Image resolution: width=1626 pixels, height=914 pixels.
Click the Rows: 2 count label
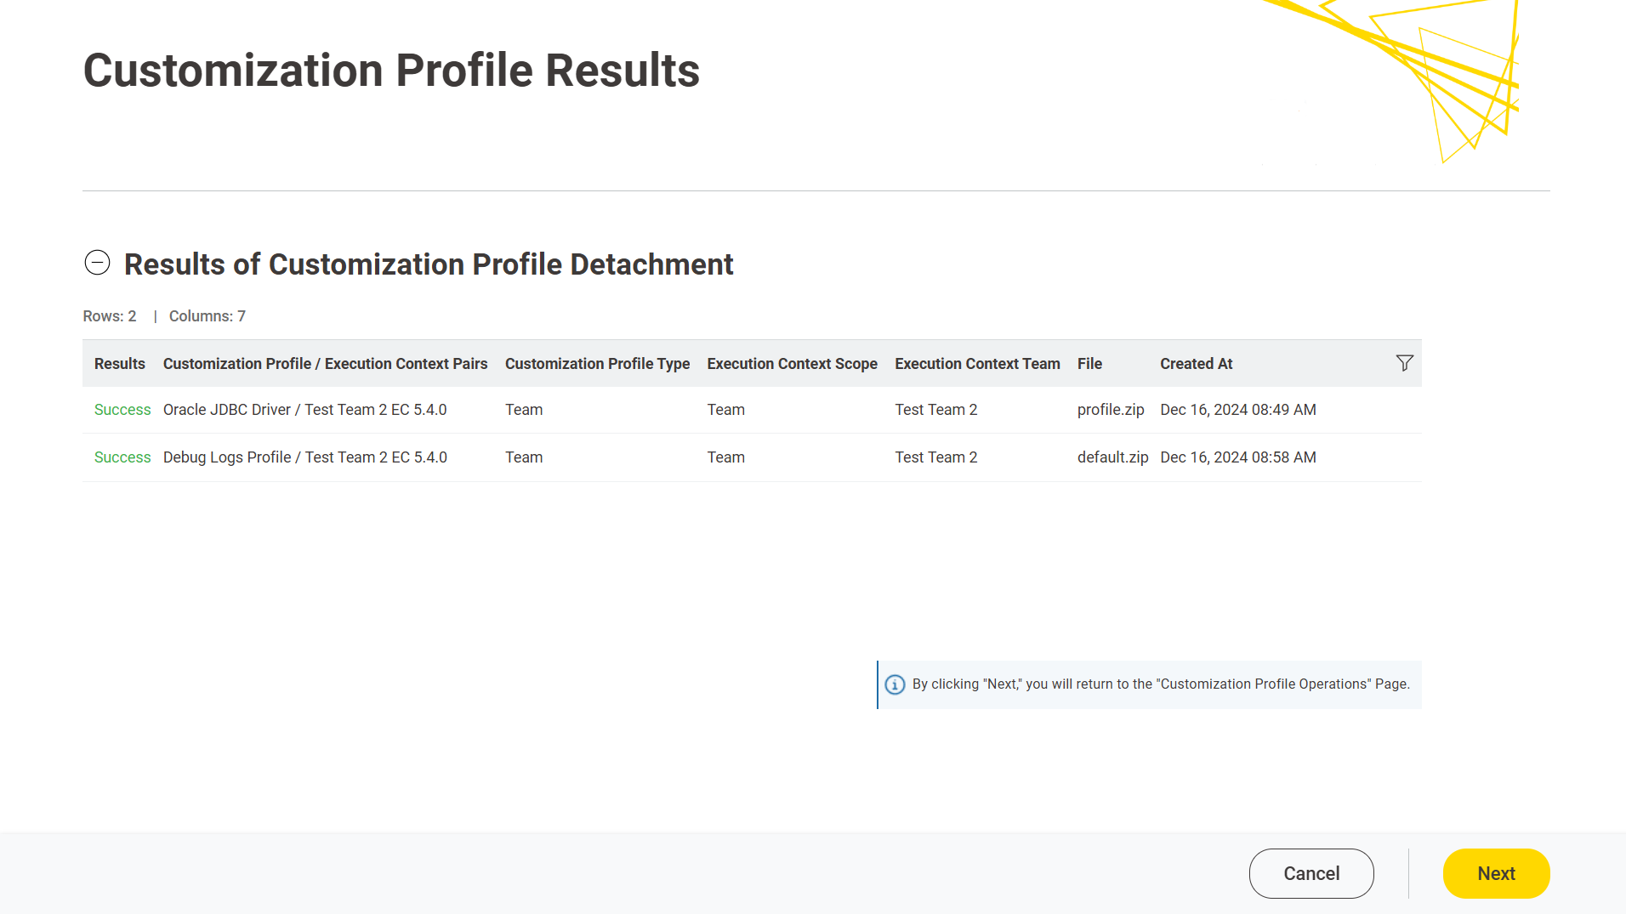tap(110, 316)
